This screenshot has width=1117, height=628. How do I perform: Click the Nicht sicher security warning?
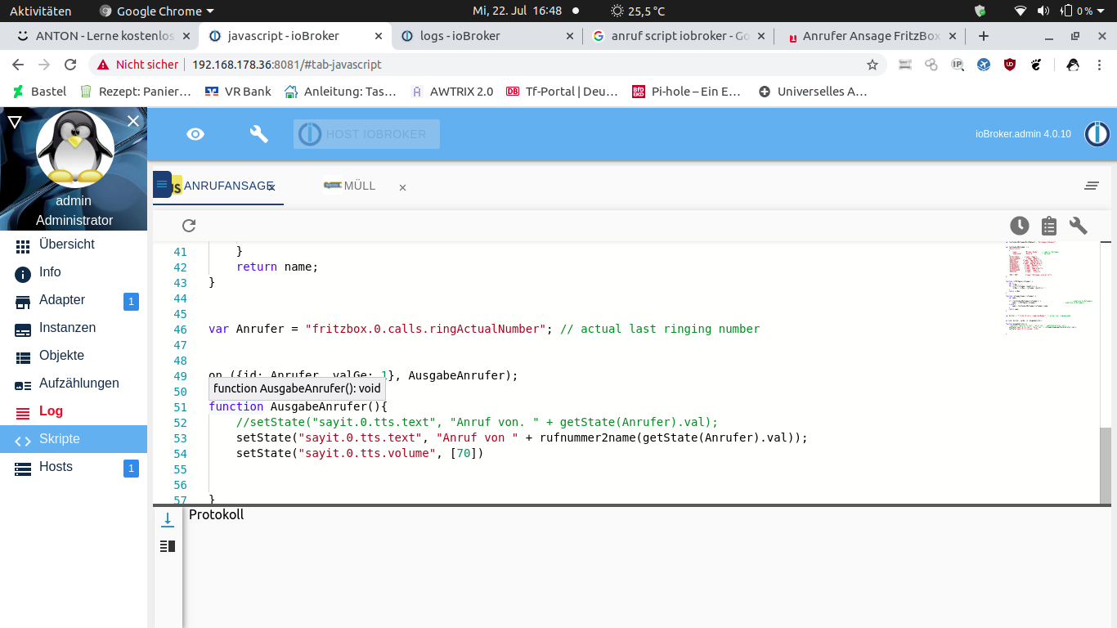coord(137,65)
